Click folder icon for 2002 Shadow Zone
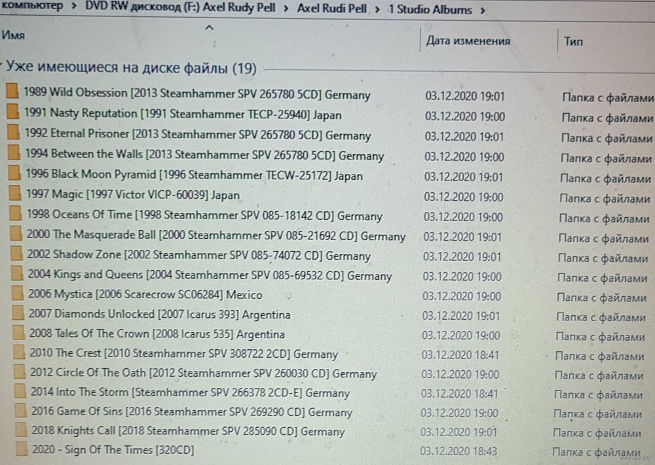655x465 pixels. 16,252
